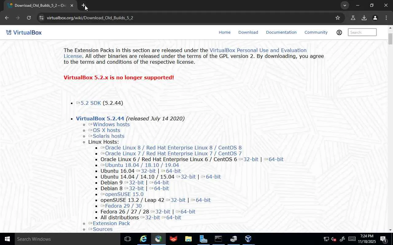Click the address bar URL
393x245 pixels.
coord(90,18)
